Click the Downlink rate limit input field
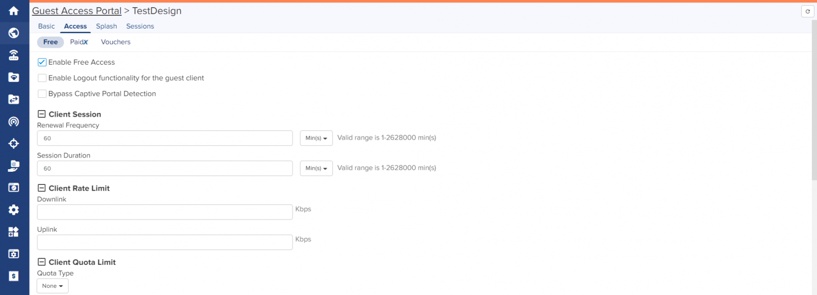 (x=164, y=212)
